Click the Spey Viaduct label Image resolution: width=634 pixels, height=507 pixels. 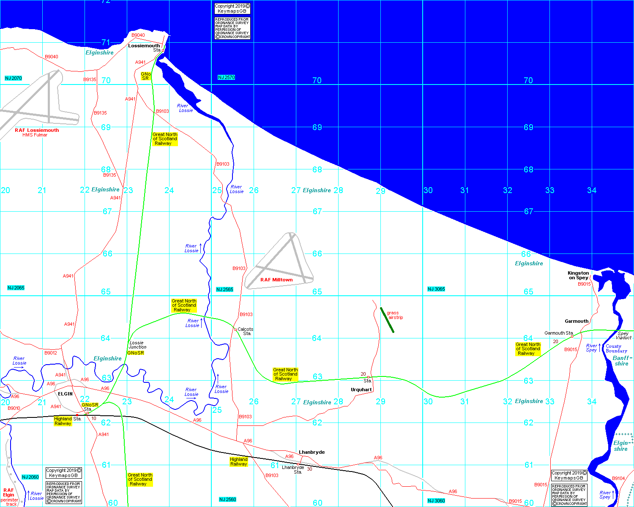tap(623, 335)
